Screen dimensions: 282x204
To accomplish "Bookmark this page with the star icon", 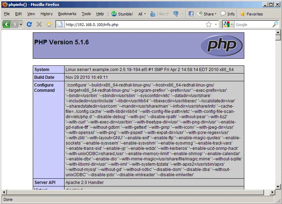I will click(x=209, y=24).
